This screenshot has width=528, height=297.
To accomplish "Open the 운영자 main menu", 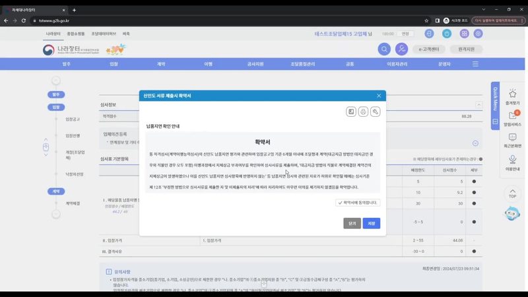I will tap(444, 64).
